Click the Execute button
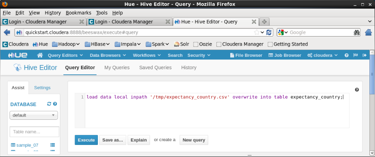375x157 pixels. (86, 140)
